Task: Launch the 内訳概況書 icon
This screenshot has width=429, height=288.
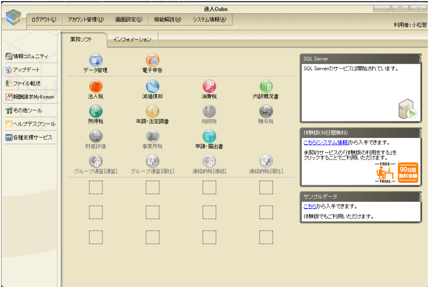Action: pyautogui.click(x=266, y=87)
